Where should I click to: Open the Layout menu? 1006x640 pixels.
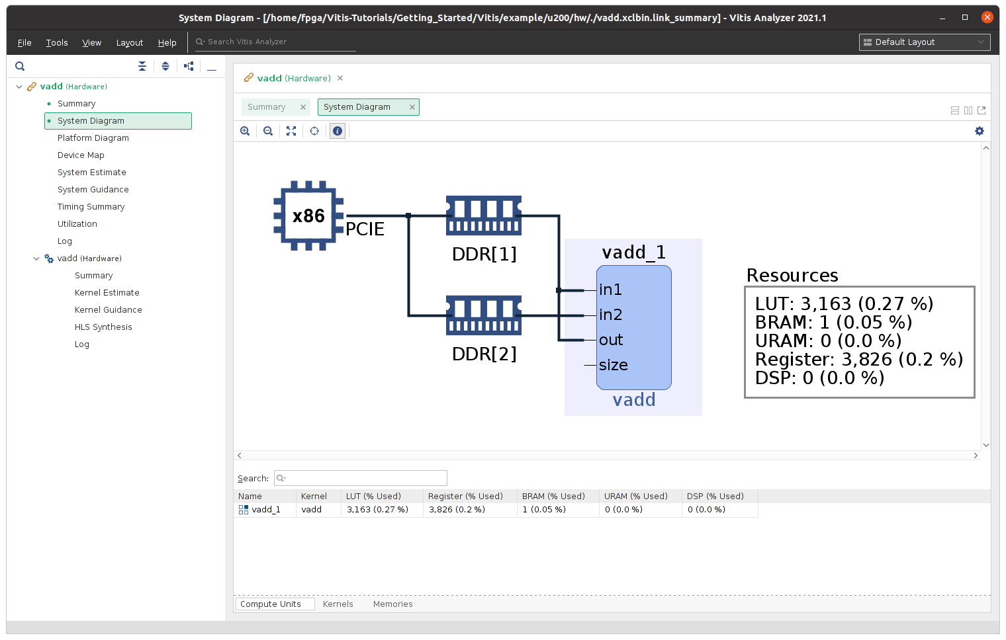(x=130, y=42)
